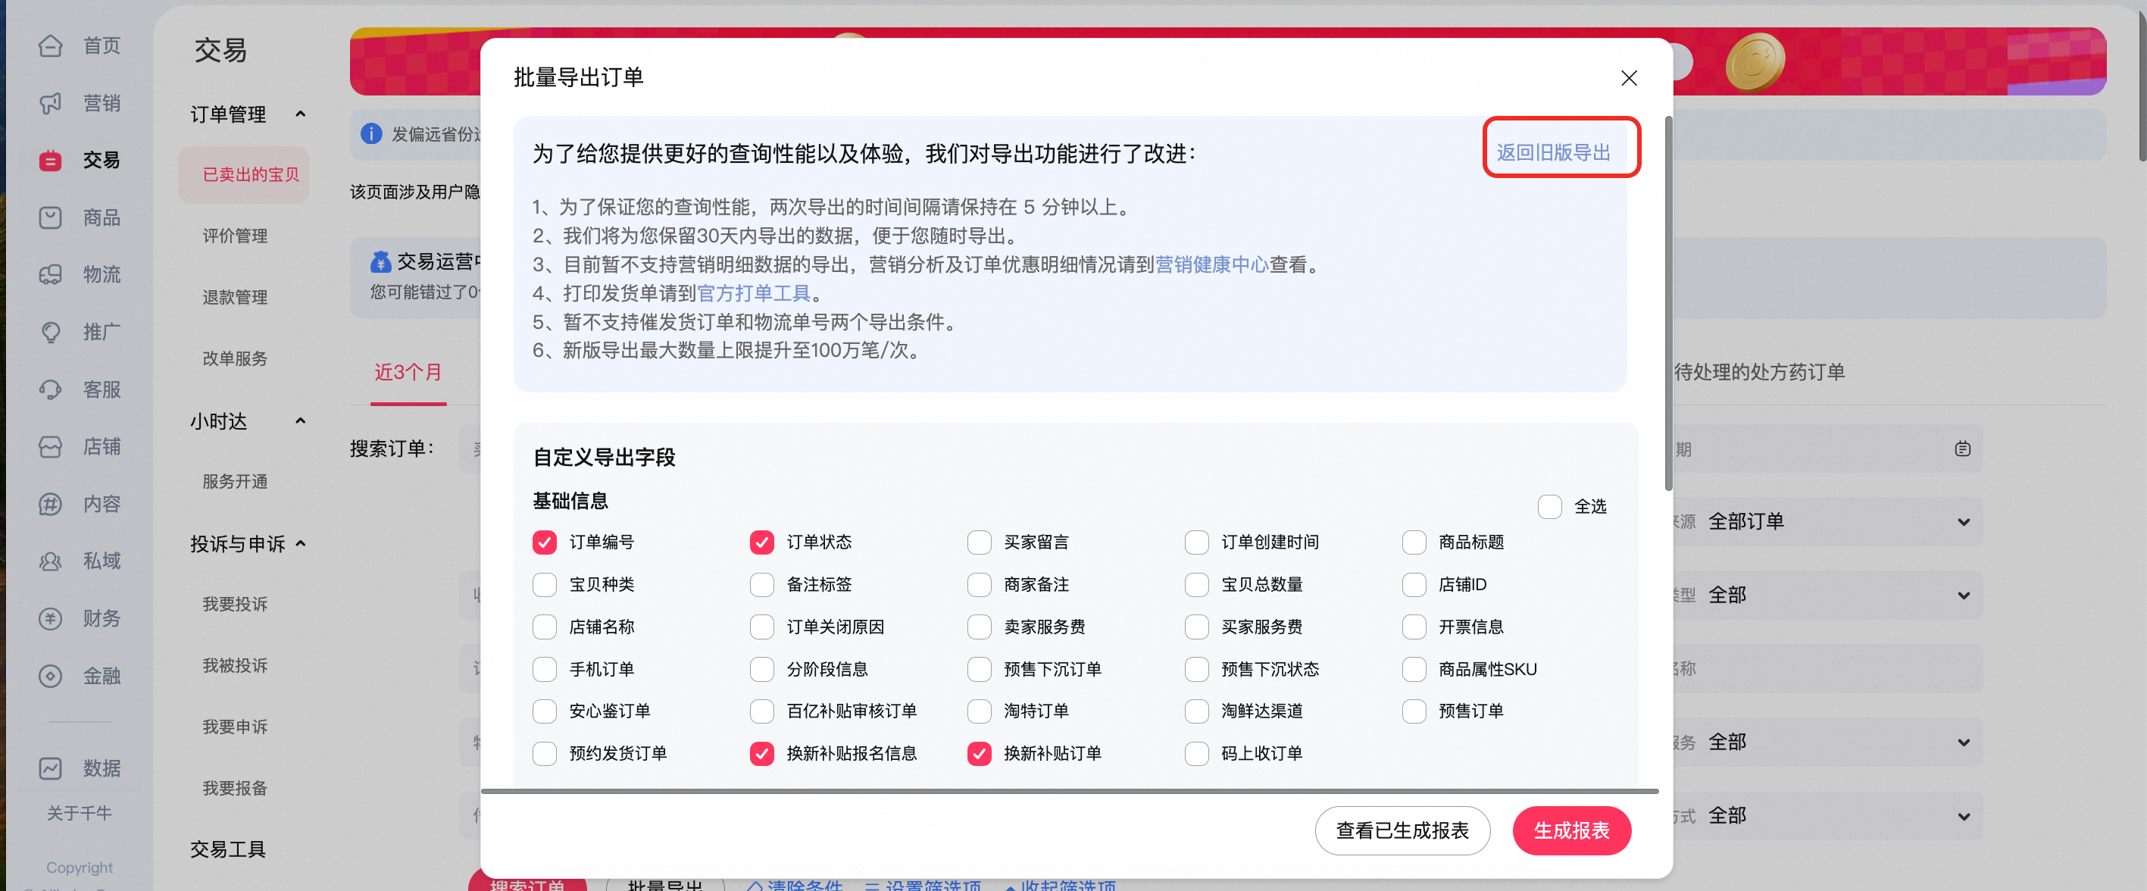Screen dimensions: 2147x891
Task: Click 查看已生成报表 button
Action: (x=1402, y=830)
